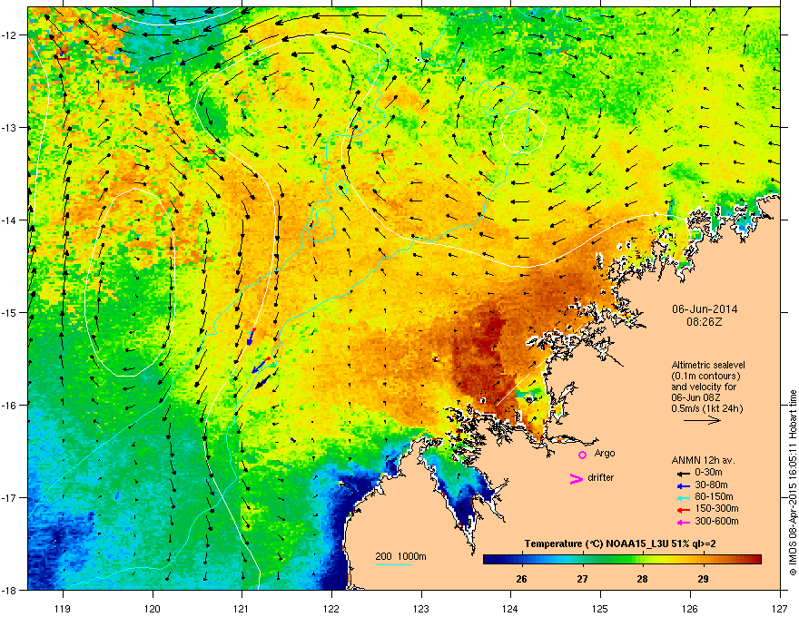Click the '300-600m' depth label
Image resolution: width=799 pixels, height=617 pixels.
(716, 521)
